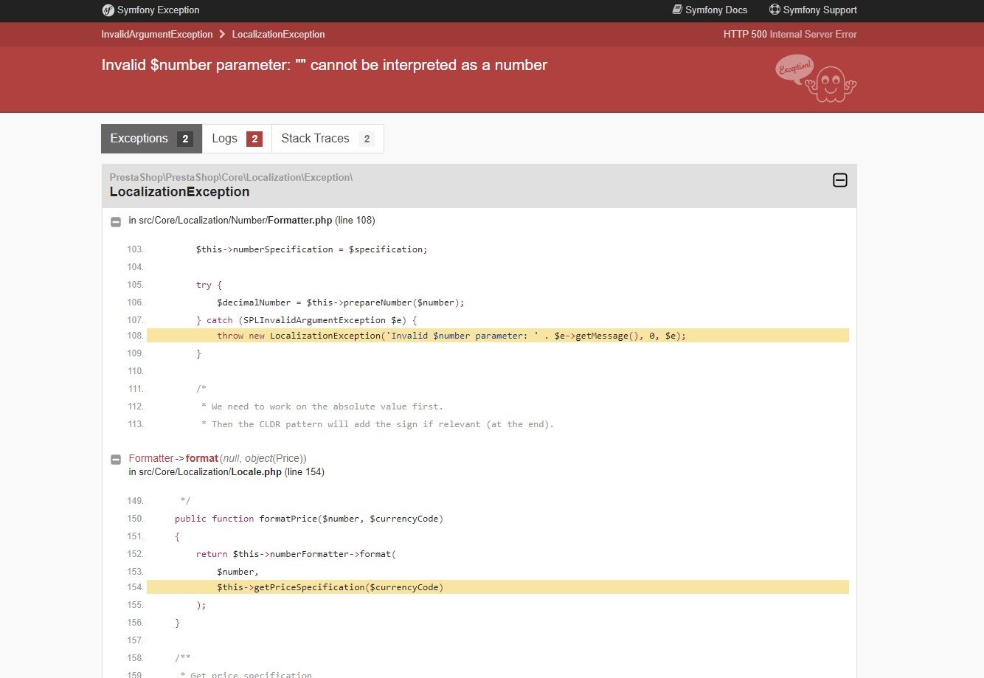Click the formatPrice function declaration line
This screenshot has height=678, width=984.
coord(309,519)
